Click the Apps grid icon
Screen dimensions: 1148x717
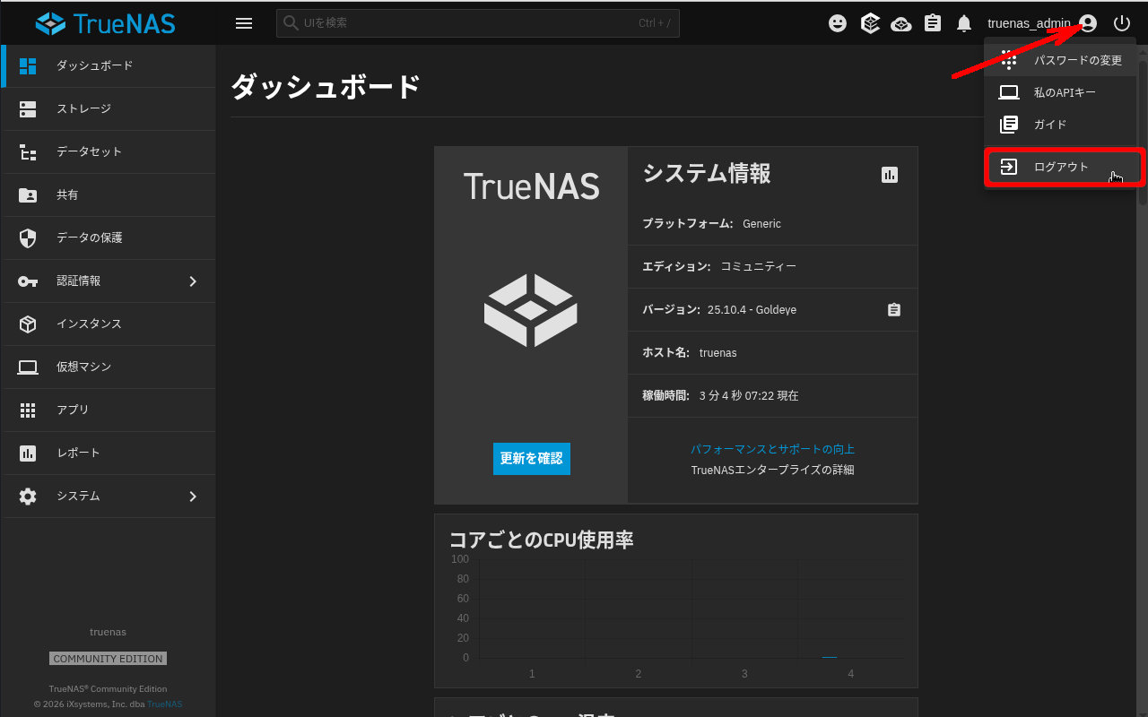click(x=28, y=410)
